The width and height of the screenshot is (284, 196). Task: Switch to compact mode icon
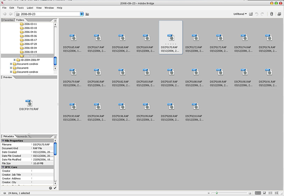point(280,14)
